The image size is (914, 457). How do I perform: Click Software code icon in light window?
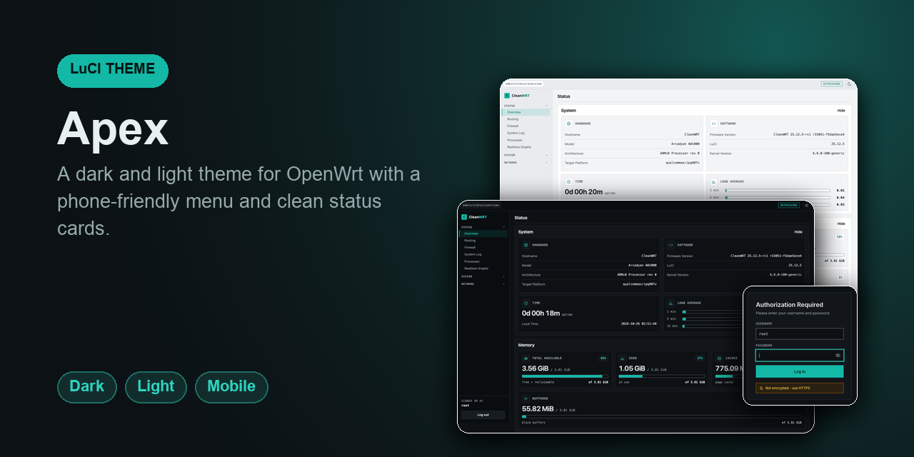coord(714,124)
